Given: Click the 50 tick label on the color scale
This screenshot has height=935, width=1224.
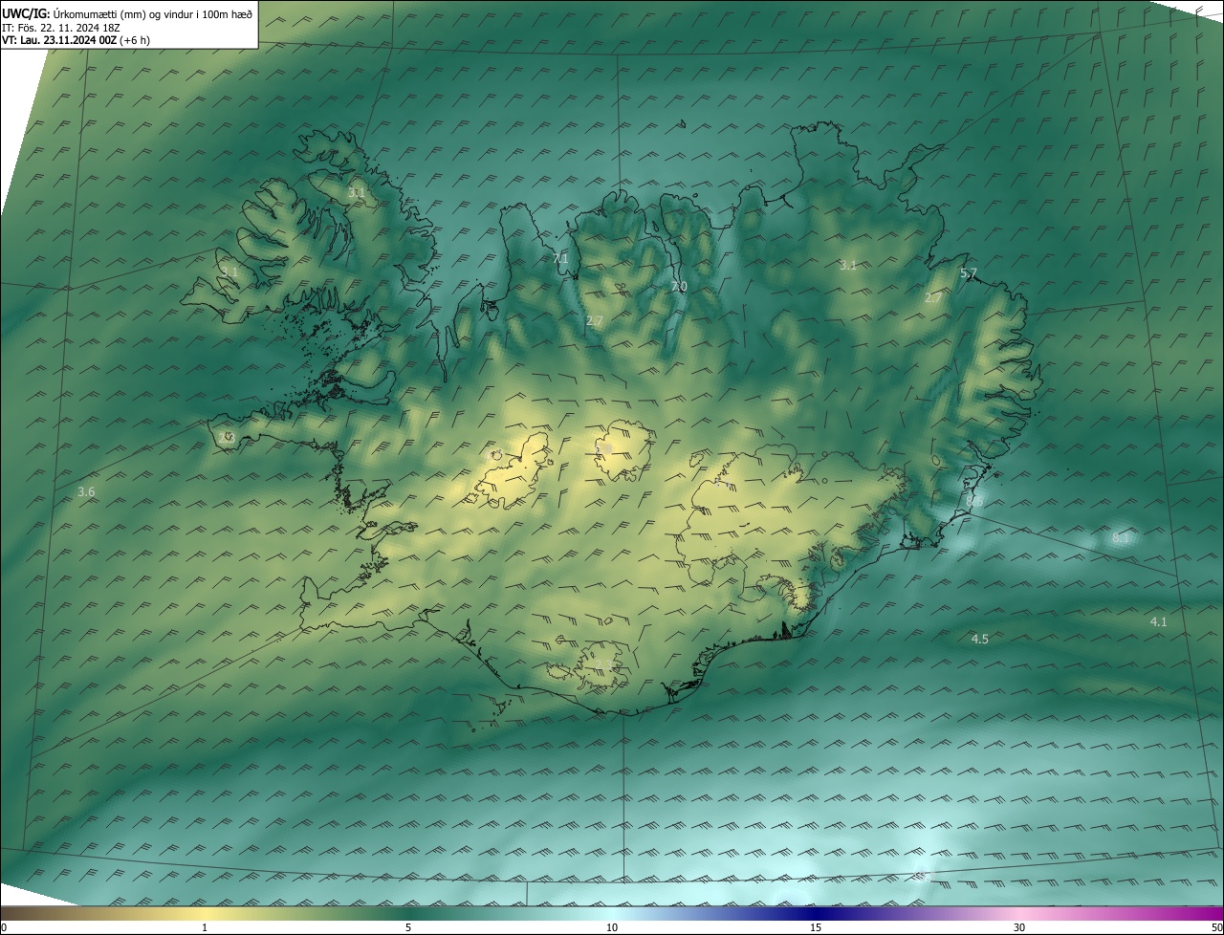Looking at the screenshot, I should 1216,927.
